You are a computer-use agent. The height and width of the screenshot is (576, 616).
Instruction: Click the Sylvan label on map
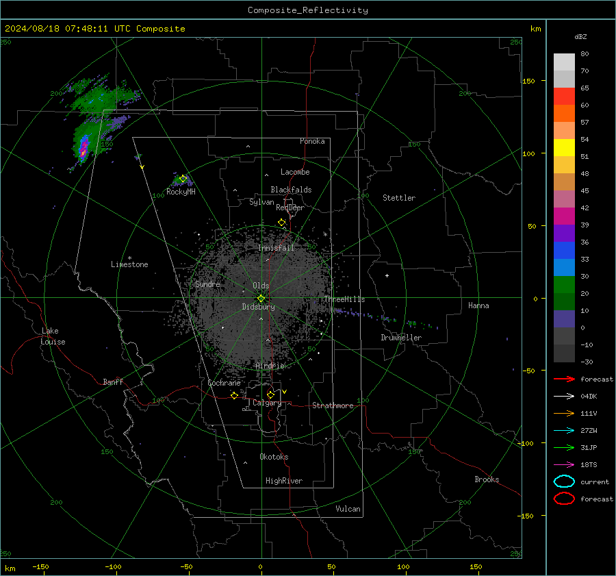click(261, 202)
